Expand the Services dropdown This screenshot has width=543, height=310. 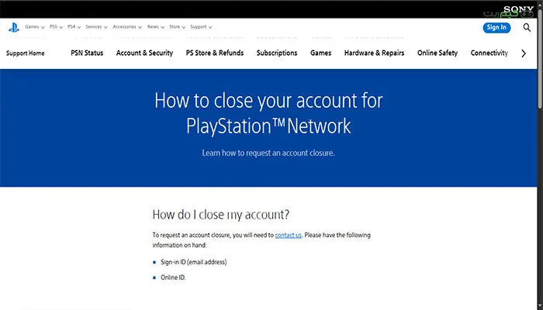coord(97,27)
